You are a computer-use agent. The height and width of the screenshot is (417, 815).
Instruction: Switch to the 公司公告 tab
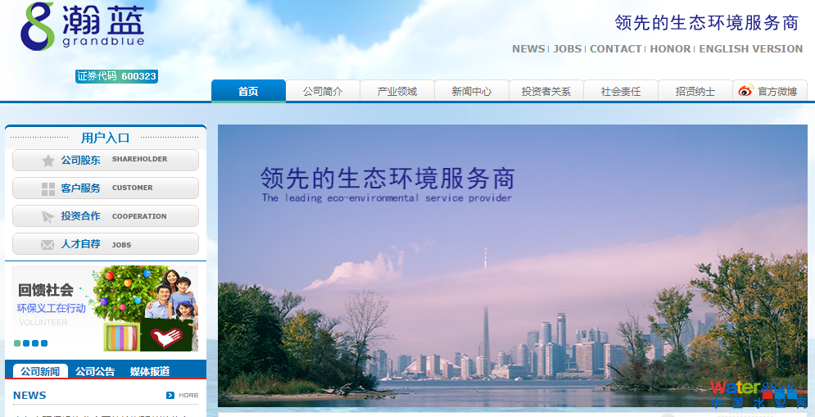tap(95, 371)
